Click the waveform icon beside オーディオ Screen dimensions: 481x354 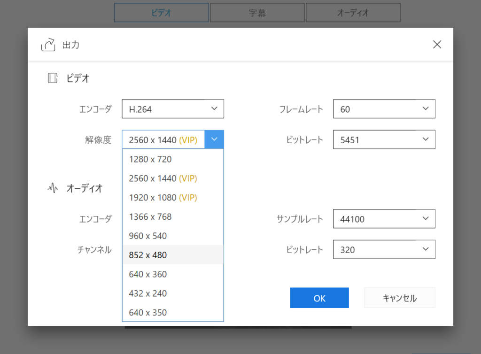point(53,189)
